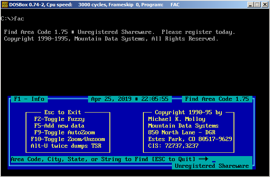
Task: Minimize the DOSBox window
Action: coord(249,5)
